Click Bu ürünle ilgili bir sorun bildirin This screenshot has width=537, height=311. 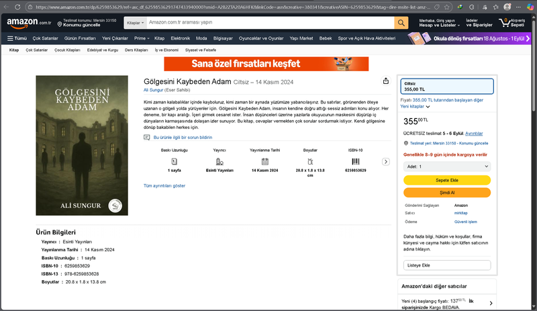[183, 138]
